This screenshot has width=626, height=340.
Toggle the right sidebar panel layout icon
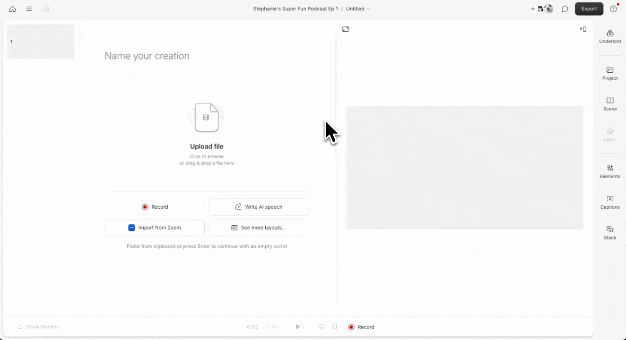tap(583, 29)
